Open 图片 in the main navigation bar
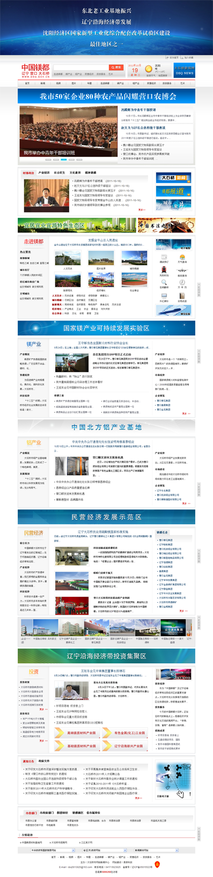Image resolution: width=213 pixels, height=877 pixels. (x=74, y=83)
